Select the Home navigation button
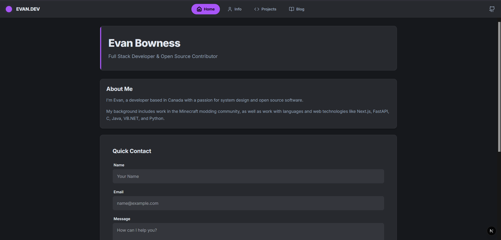This screenshot has width=501, height=240. [x=206, y=9]
